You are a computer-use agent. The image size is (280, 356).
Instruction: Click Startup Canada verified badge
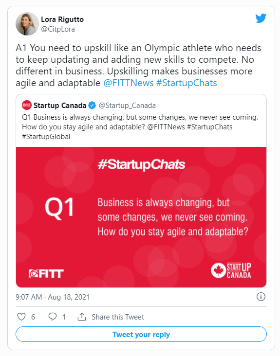pyautogui.click(x=92, y=106)
